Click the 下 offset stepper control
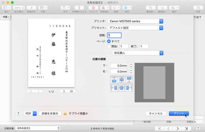The height and width of the screenshot is (132, 205). (131, 66)
